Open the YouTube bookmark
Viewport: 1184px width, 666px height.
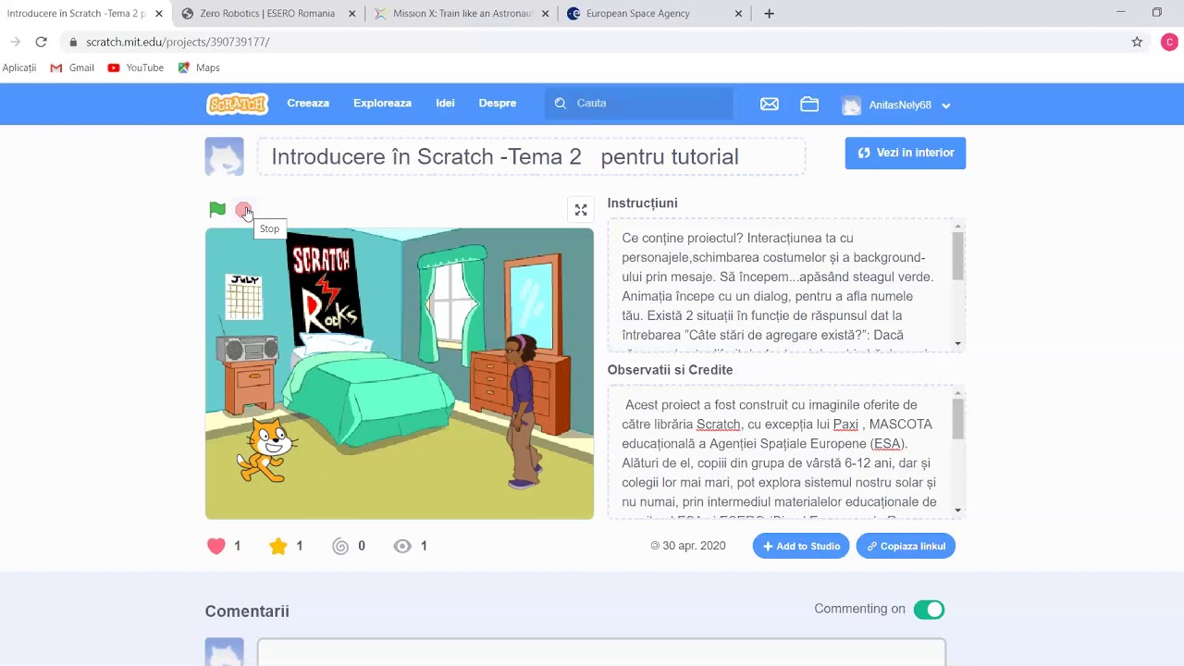pos(136,68)
